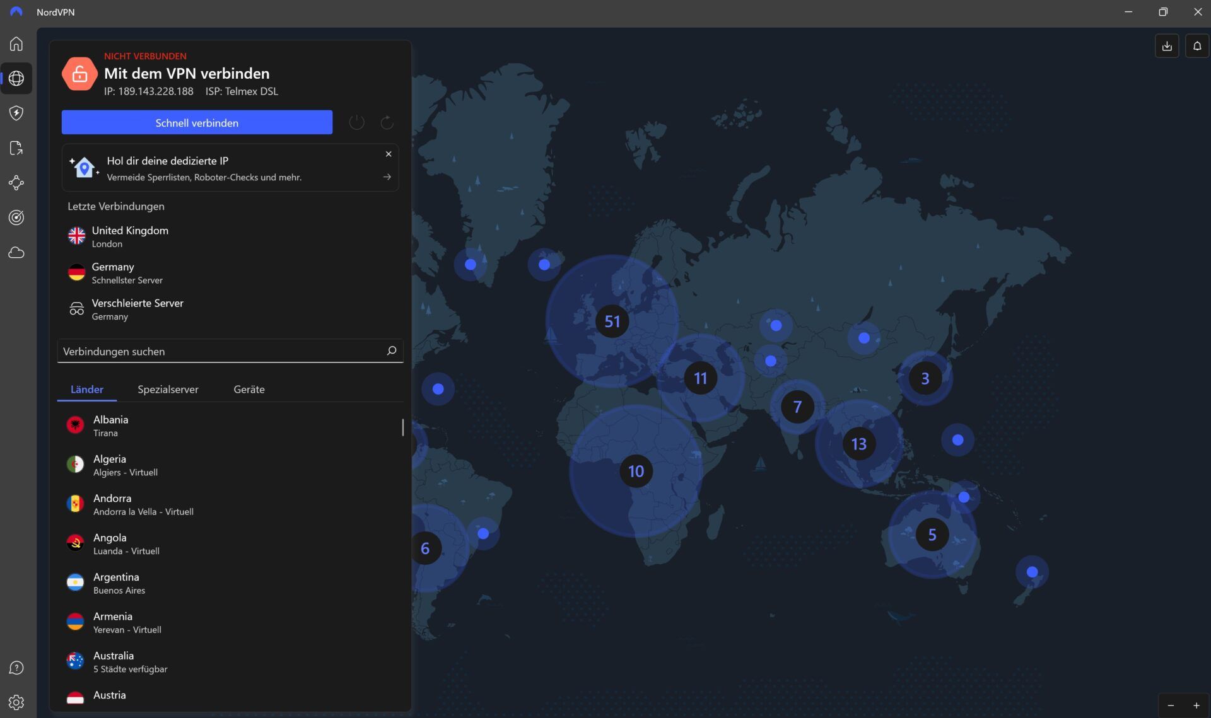Open the Dark Web Monitor target icon
The image size is (1211, 718).
coord(16,217)
